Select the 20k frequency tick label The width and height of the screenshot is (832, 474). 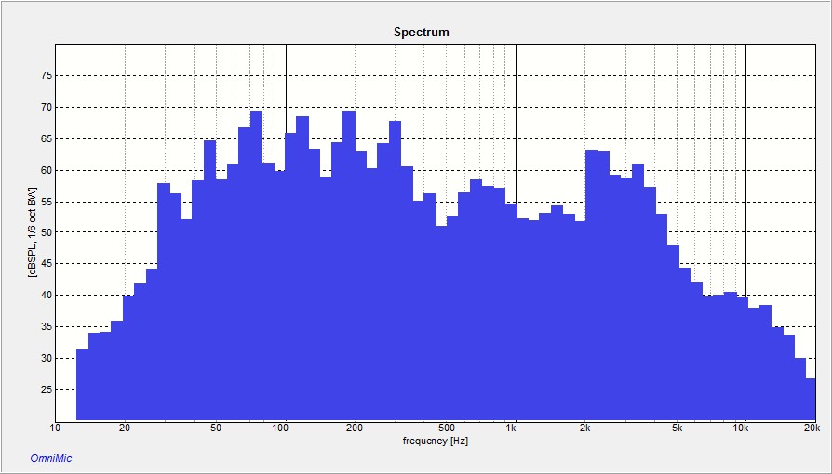coord(812,428)
